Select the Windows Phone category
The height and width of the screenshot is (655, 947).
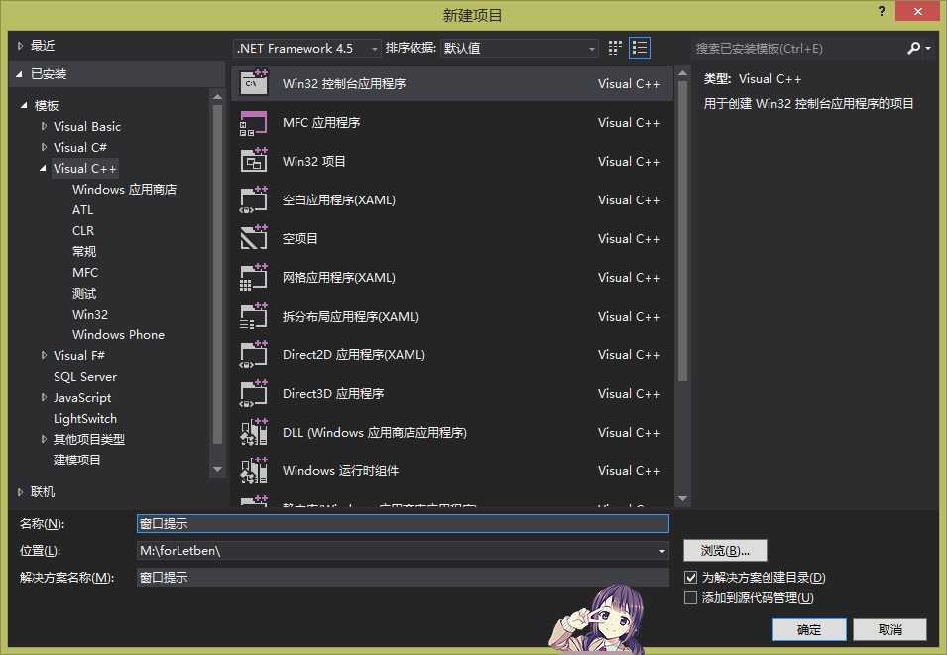click(x=118, y=334)
